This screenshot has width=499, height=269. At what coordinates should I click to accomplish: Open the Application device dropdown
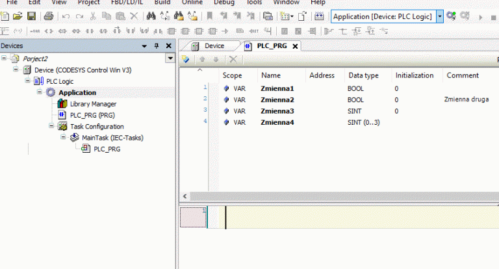click(x=440, y=16)
